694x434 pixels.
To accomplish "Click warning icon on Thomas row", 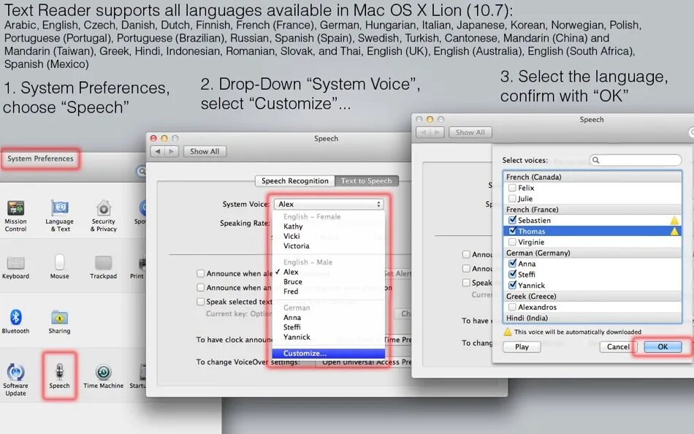I will pos(674,231).
